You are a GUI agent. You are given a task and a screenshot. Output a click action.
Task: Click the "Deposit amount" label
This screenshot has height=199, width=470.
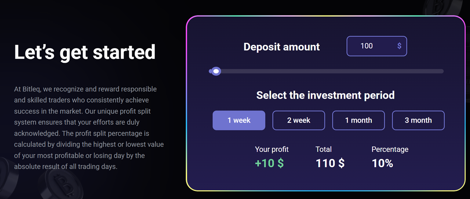point(282,46)
